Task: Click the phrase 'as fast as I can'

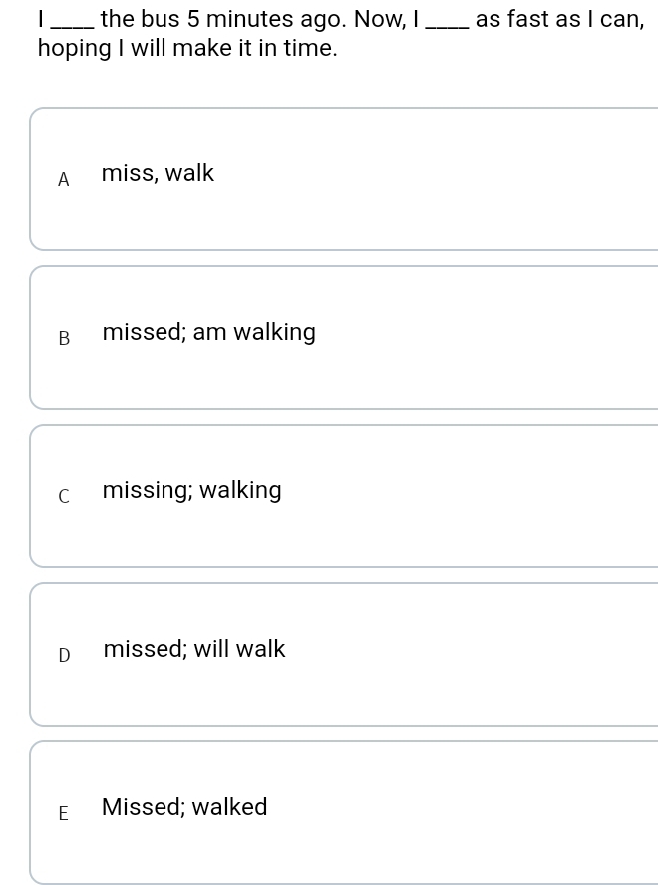Action: click(557, 19)
